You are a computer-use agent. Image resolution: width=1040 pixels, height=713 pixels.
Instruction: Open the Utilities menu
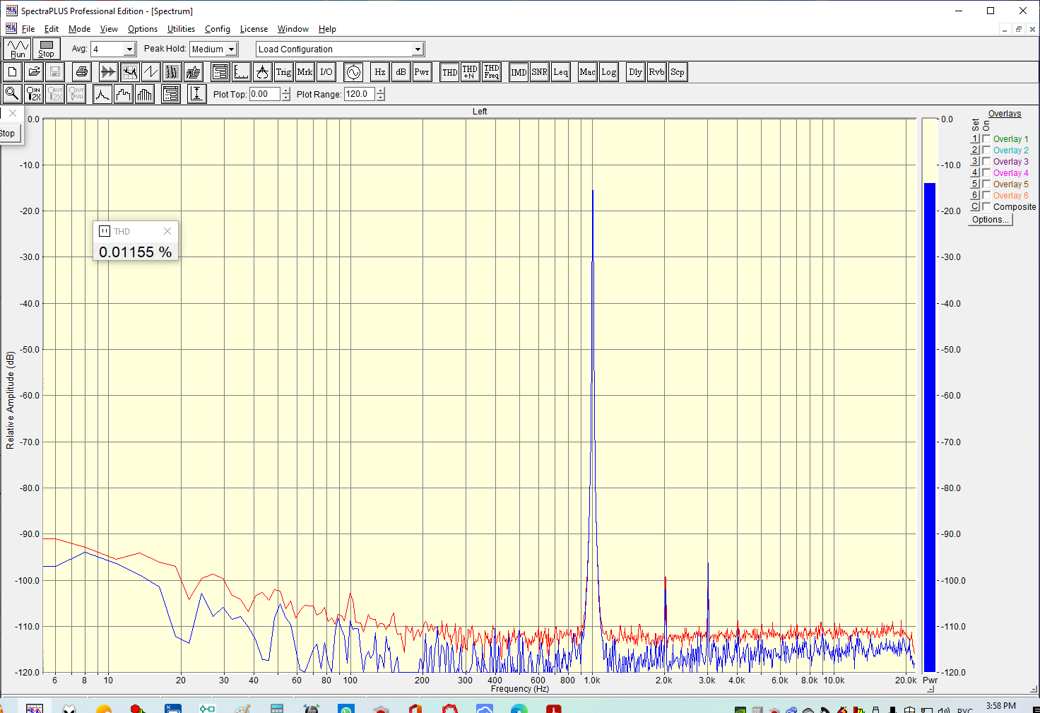tap(181, 29)
